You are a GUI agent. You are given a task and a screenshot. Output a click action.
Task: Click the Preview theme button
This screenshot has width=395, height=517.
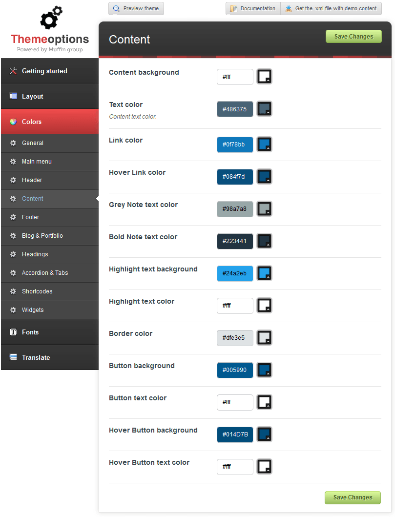coord(136,9)
